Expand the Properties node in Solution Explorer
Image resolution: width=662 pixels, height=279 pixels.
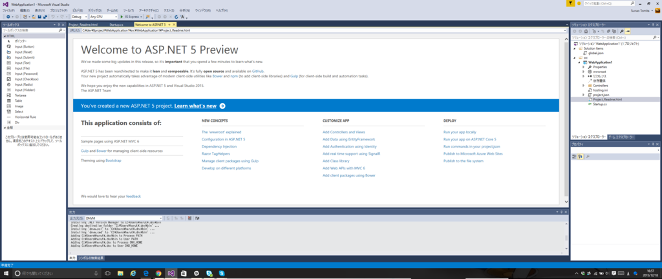[584, 67]
